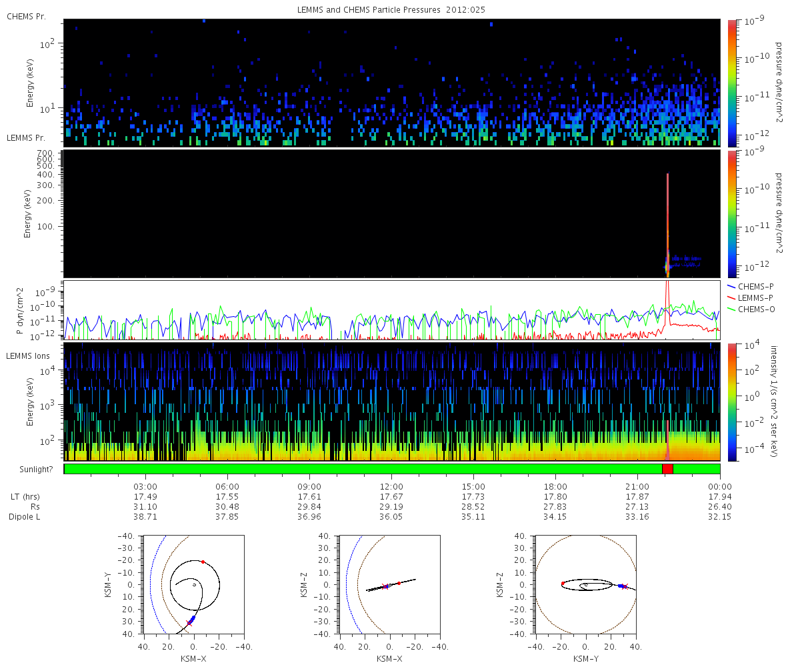
Task: Click the red dot in the KSM-X/KSM-Y orbit plot
Action: pos(203,562)
